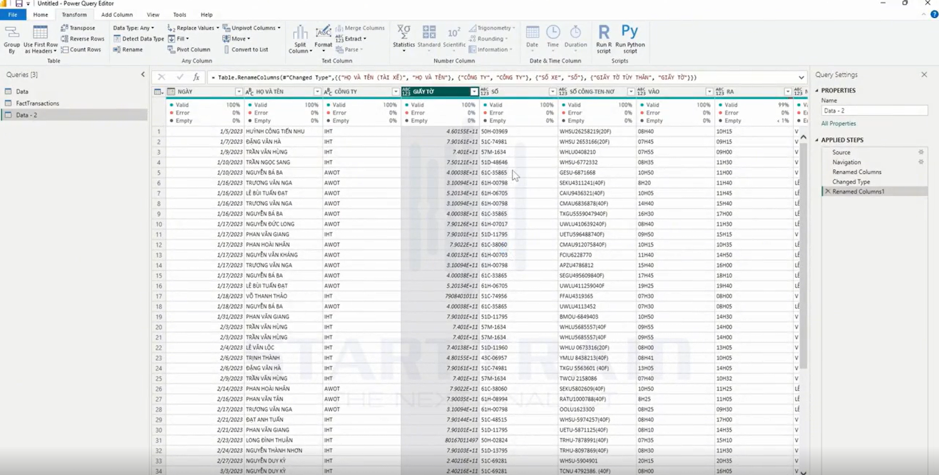Delete the Renamed Columns1 step with X

click(828, 192)
